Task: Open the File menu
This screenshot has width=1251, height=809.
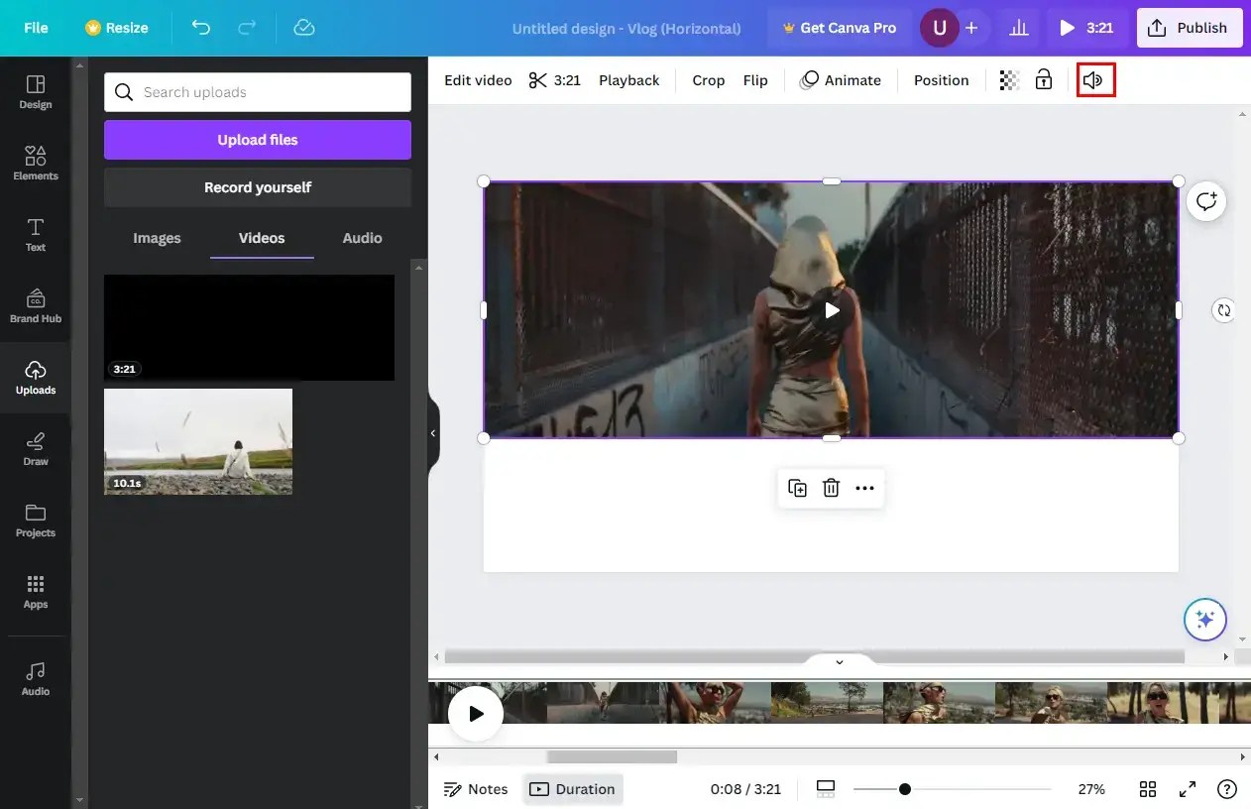Action: pos(35,27)
